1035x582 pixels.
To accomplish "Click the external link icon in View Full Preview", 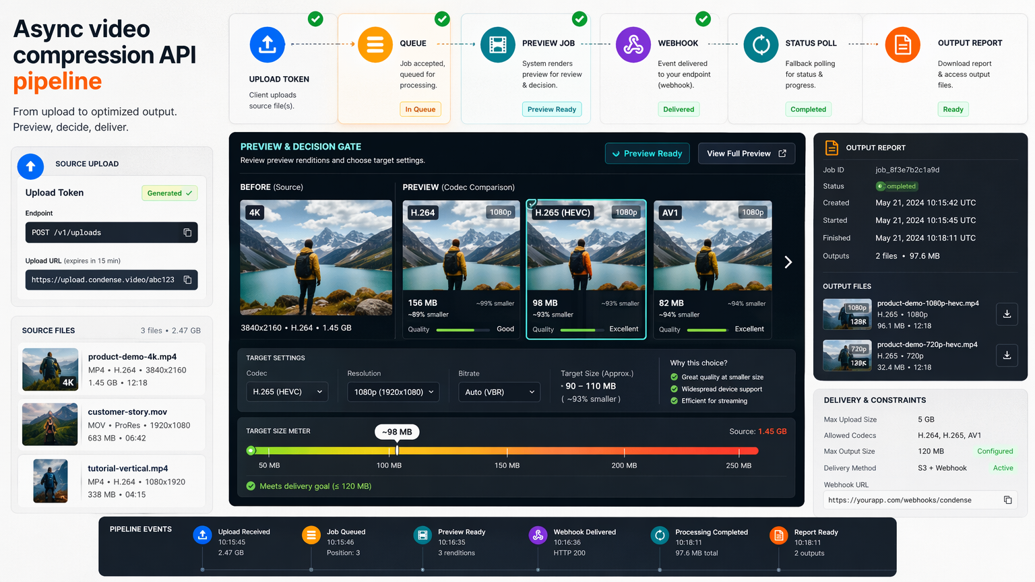I will [782, 154].
